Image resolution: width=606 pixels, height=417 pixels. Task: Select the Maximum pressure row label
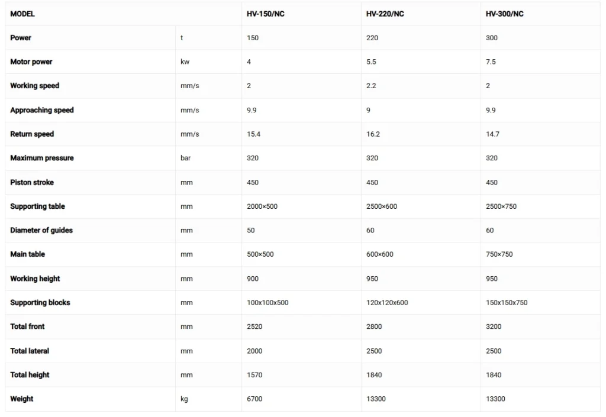[41, 158]
